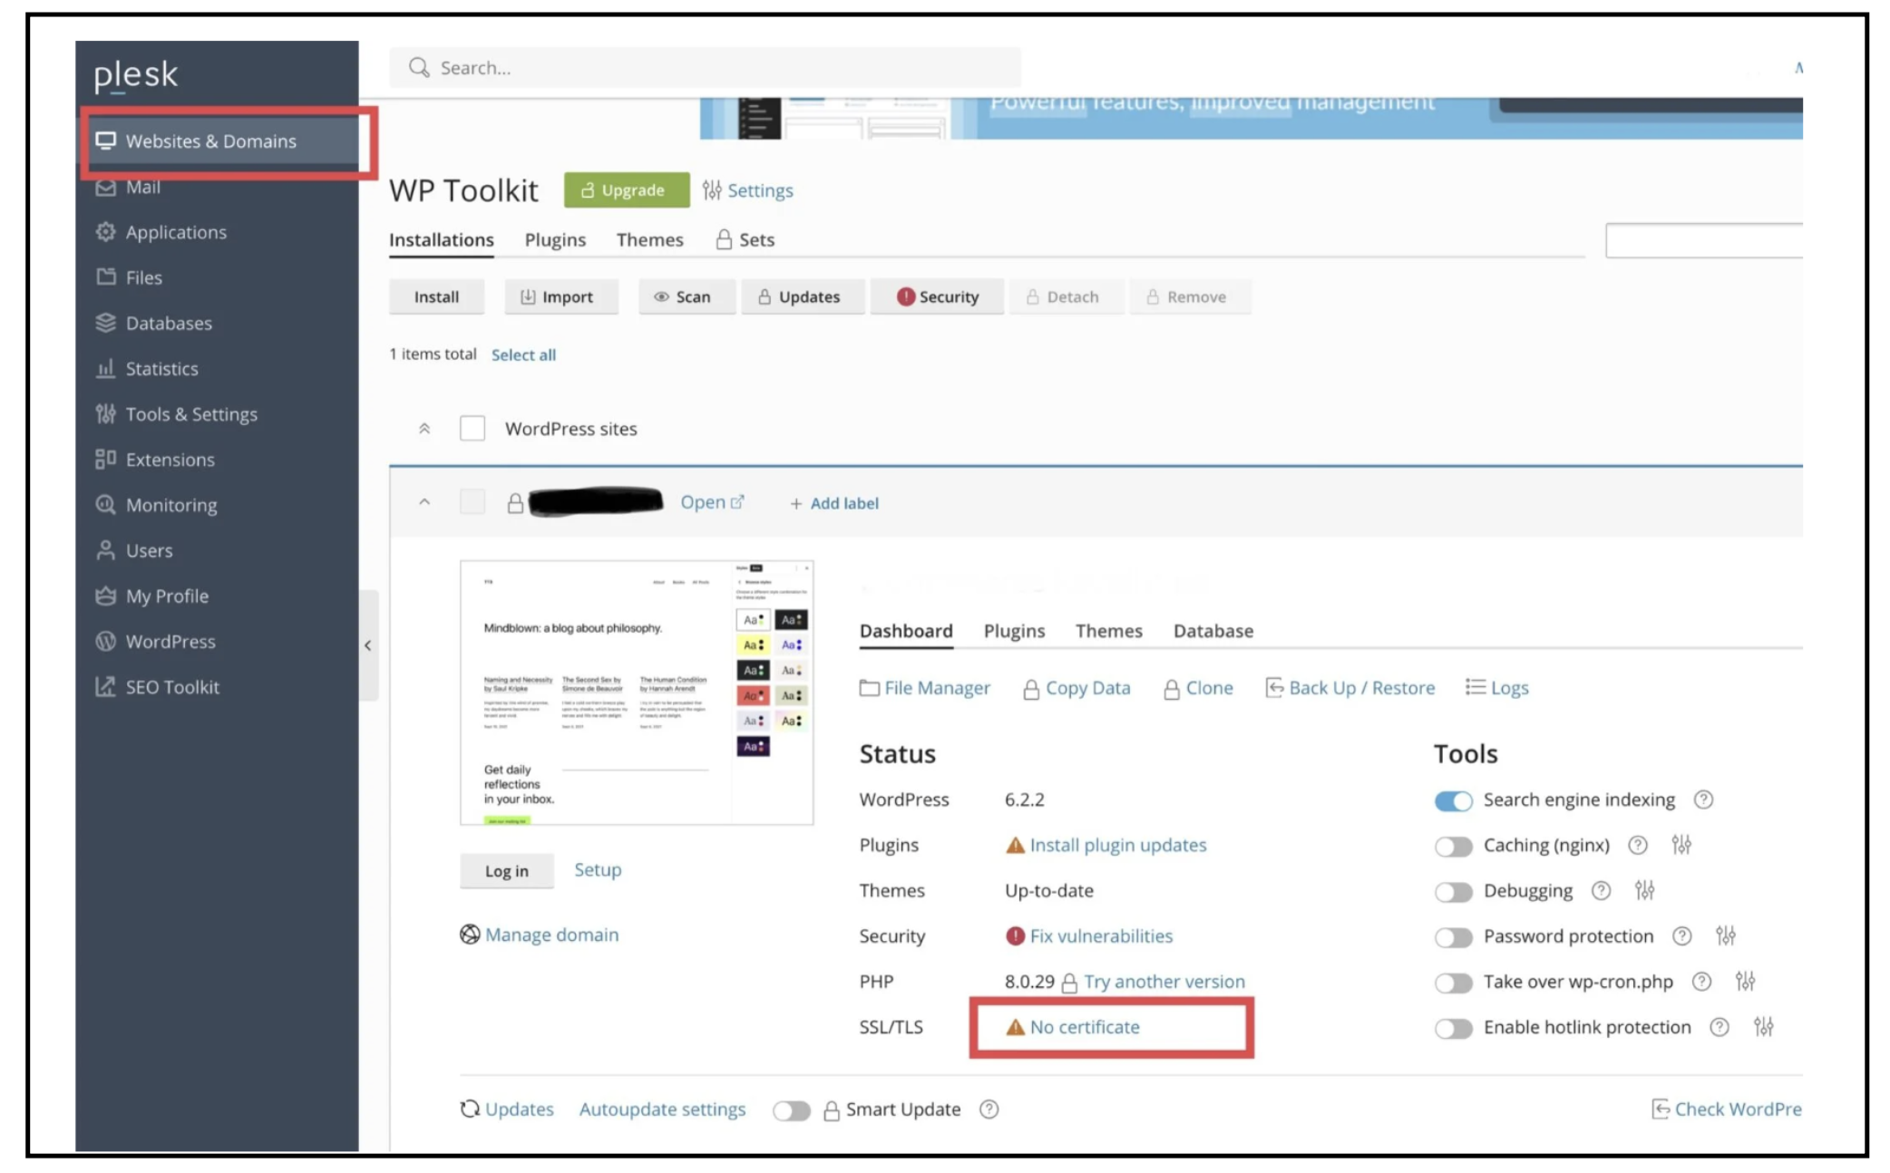Viewport: 1890px width, 1173px height.
Task: Click the green Upgrade button
Action: click(x=626, y=190)
